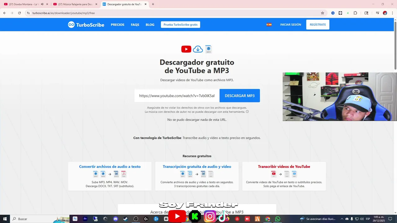The height and width of the screenshot is (223, 397).
Task: Click the taskbar clock 1:05 a. m.
Action: click(379, 219)
